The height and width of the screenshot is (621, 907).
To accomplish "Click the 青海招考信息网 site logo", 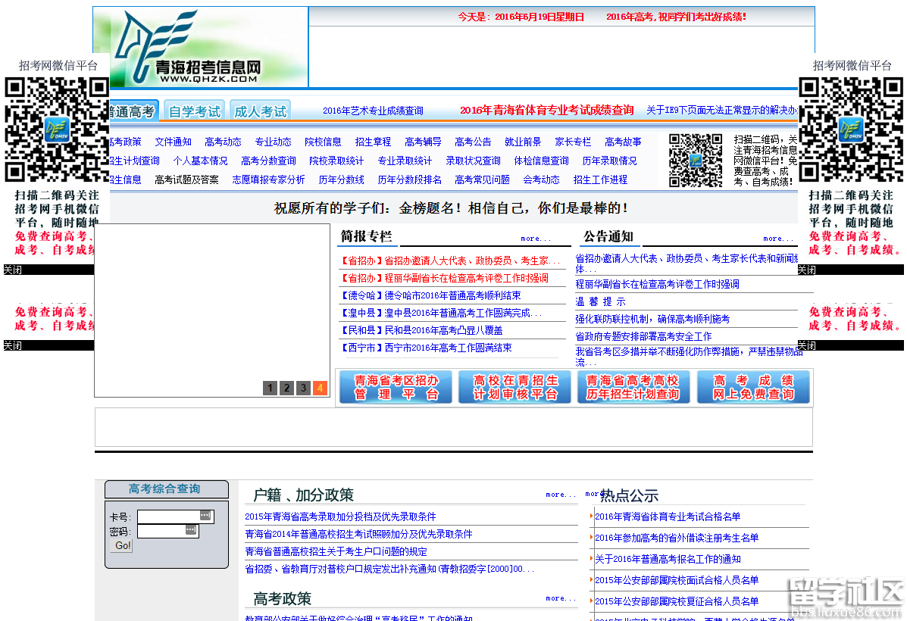I will click(201, 48).
